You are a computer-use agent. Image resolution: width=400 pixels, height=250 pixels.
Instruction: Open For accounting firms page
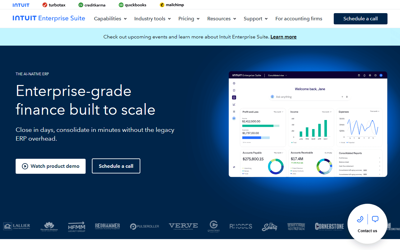(x=299, y=19)
